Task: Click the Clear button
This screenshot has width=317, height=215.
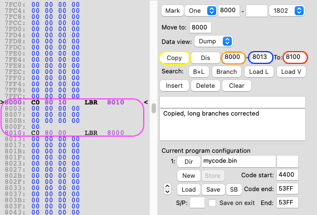Action: [237, 86]
